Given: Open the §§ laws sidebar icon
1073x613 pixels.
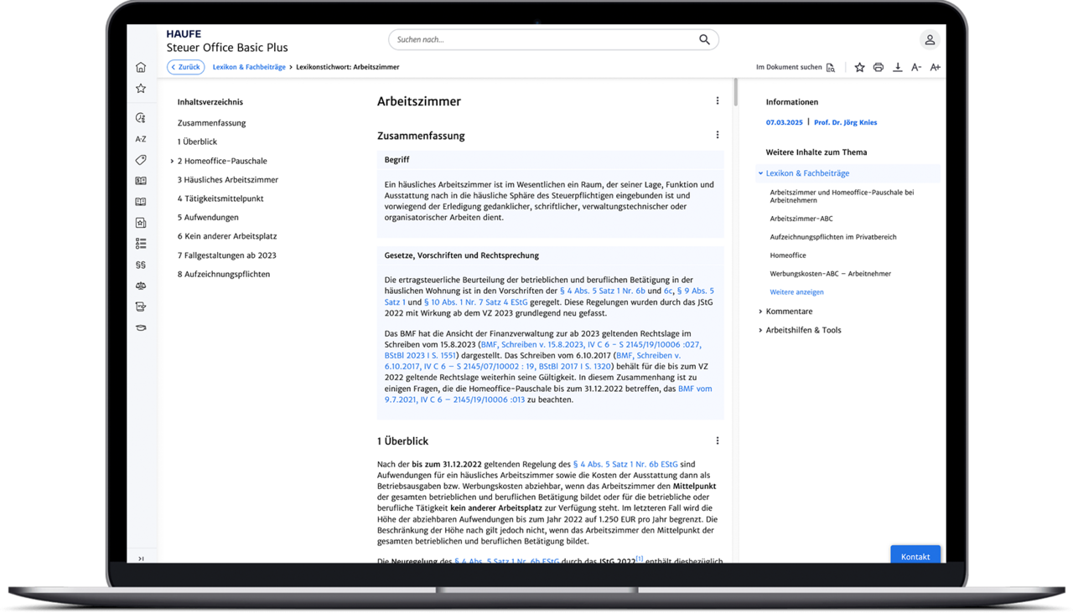Looking at the screenshot, I should click(140, 265).
